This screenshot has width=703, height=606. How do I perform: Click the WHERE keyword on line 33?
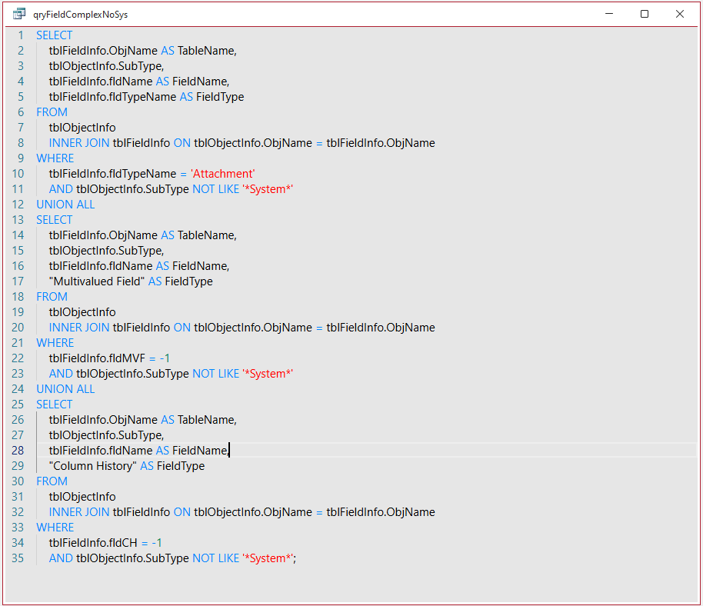(x=55, y=528)
